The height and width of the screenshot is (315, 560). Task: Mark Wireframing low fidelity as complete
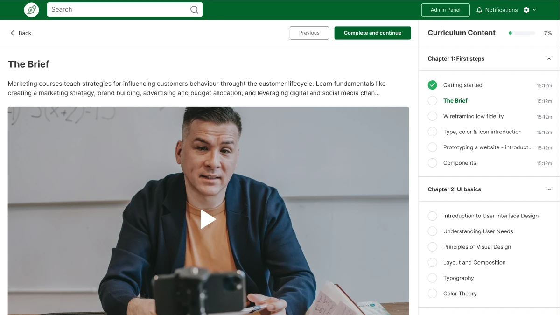click(x=433, y=116)
